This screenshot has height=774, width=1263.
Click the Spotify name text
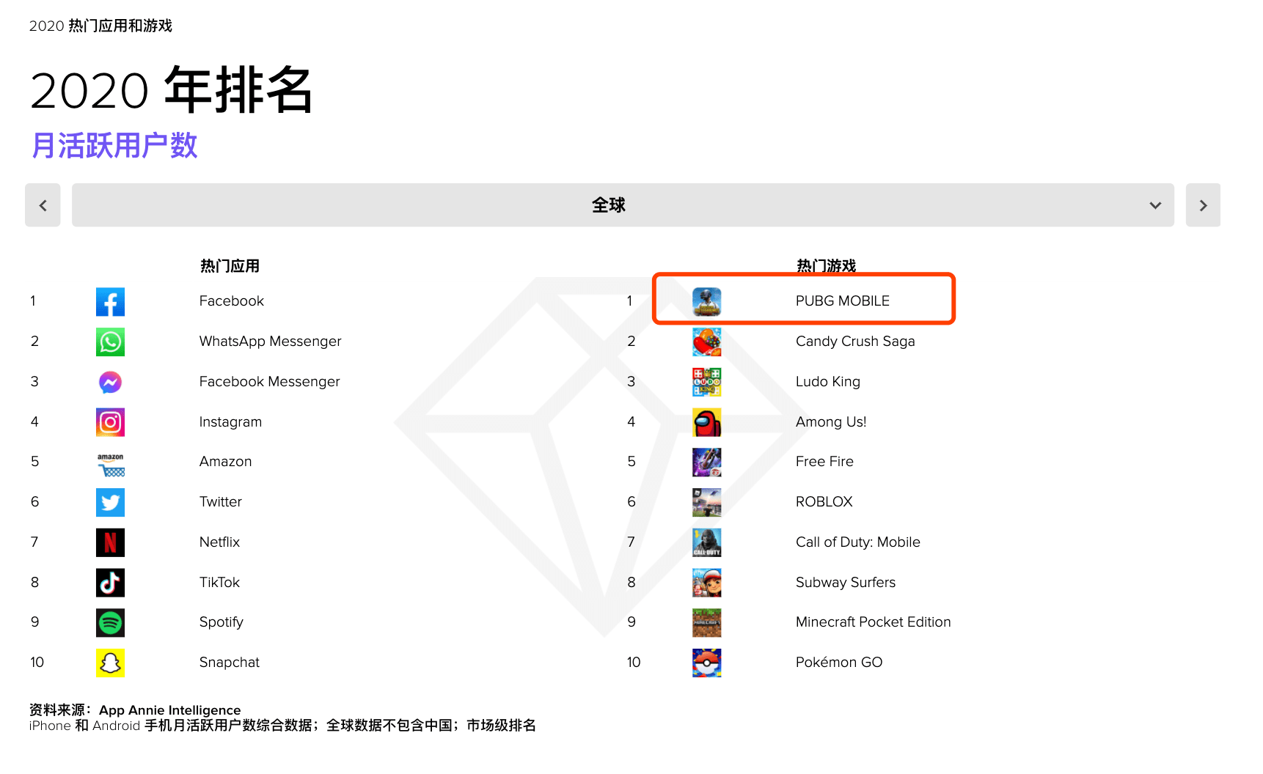[x=221, y=622]
